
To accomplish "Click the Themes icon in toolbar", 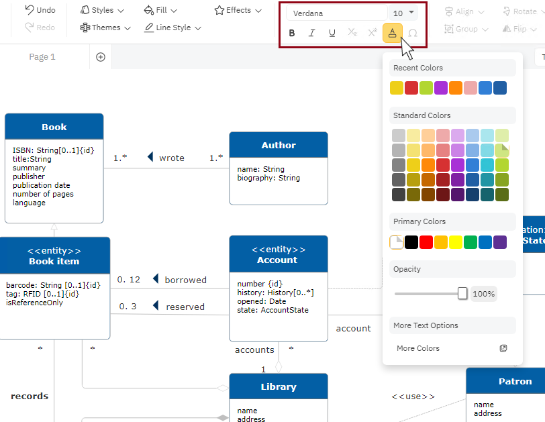I will pos(85,28).
